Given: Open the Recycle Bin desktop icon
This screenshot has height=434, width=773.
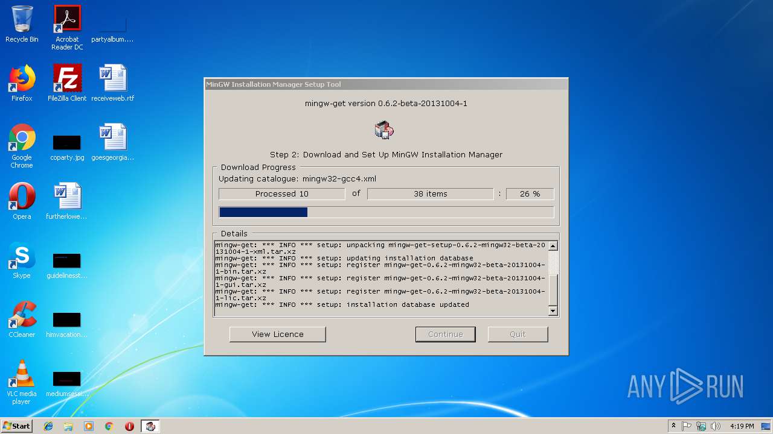Looking at the screenshot, I should click(x=22, y=24).
